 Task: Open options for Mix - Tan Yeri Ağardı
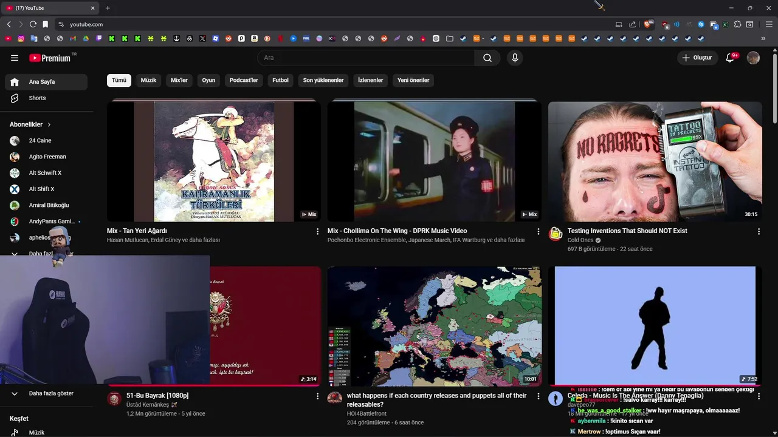[x=317, y=231]
